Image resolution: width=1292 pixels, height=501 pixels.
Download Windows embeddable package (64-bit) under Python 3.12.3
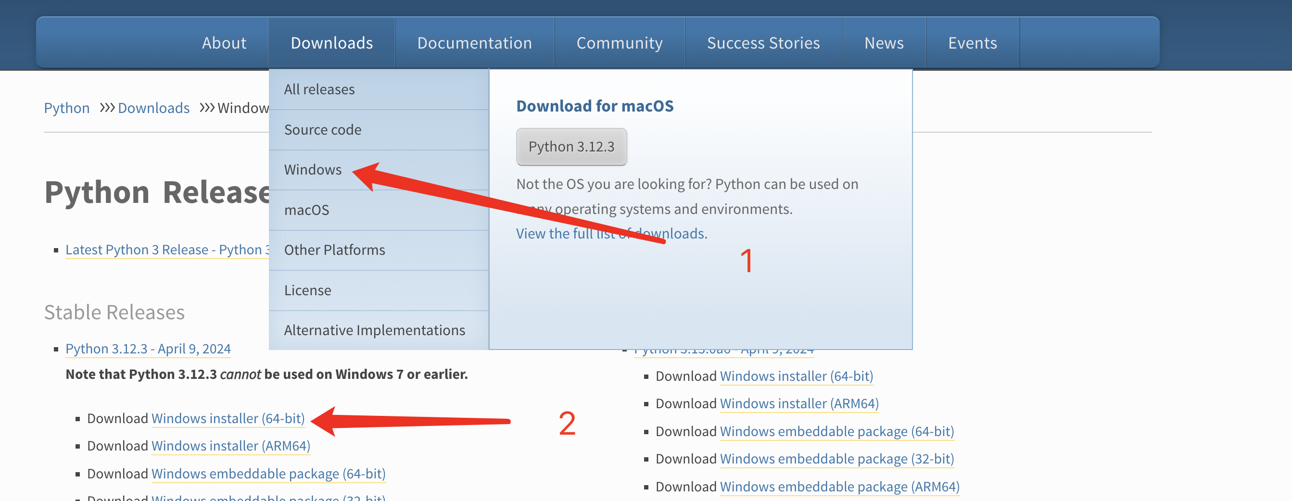[x=268, y=474]
